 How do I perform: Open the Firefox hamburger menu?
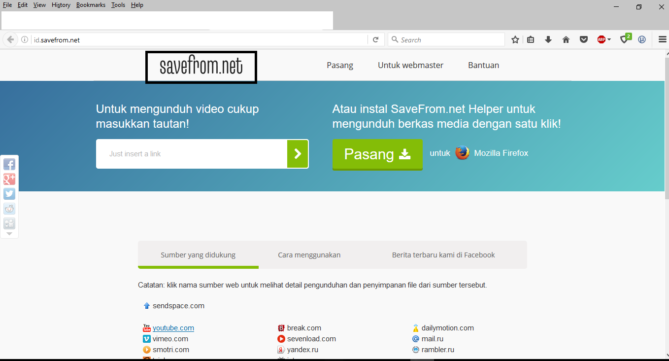[x=663, y=40]
